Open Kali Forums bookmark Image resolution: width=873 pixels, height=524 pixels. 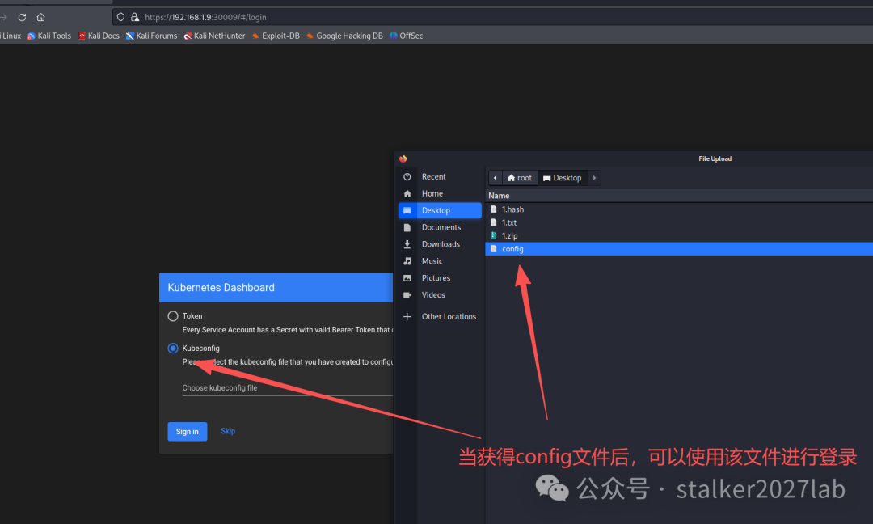151,36
